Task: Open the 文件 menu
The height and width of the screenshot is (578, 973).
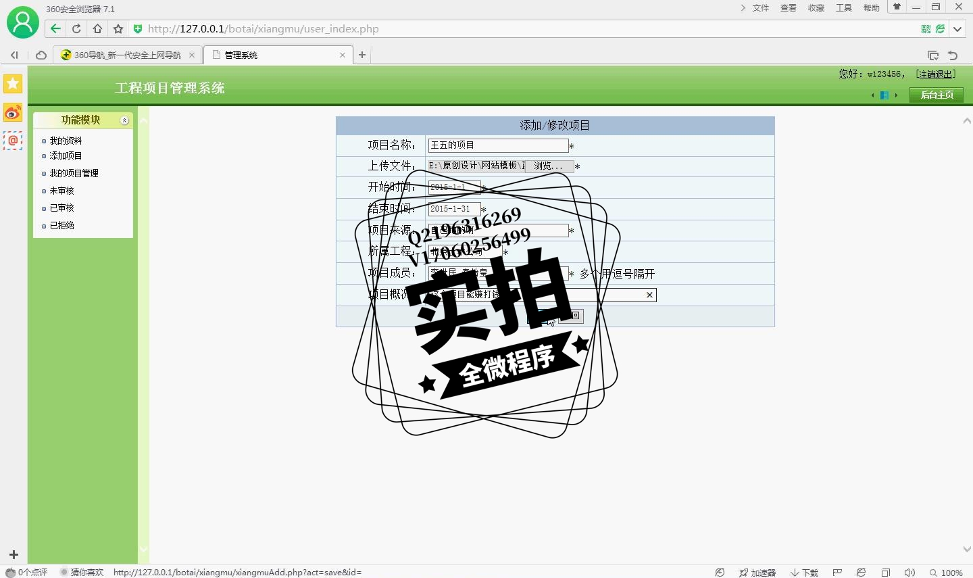Action: 761,8
